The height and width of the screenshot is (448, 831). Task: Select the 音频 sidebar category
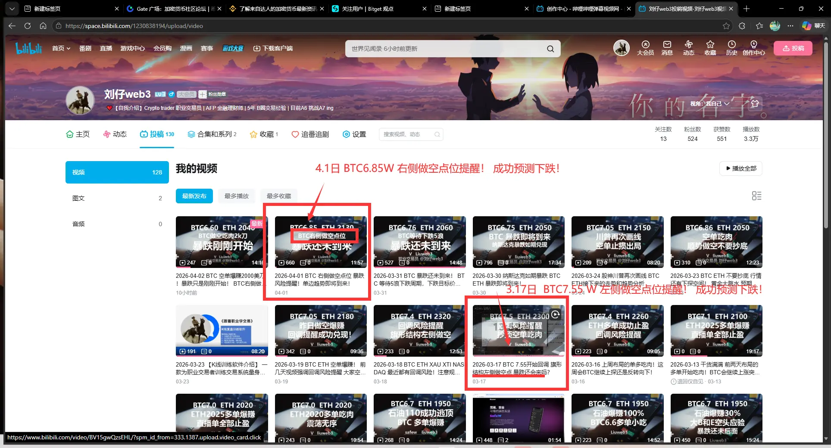point(117,224)
